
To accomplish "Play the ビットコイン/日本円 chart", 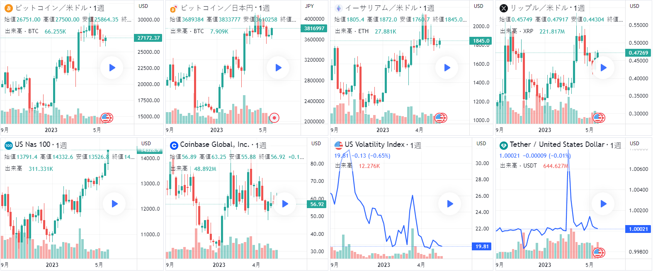I will 278,68.
